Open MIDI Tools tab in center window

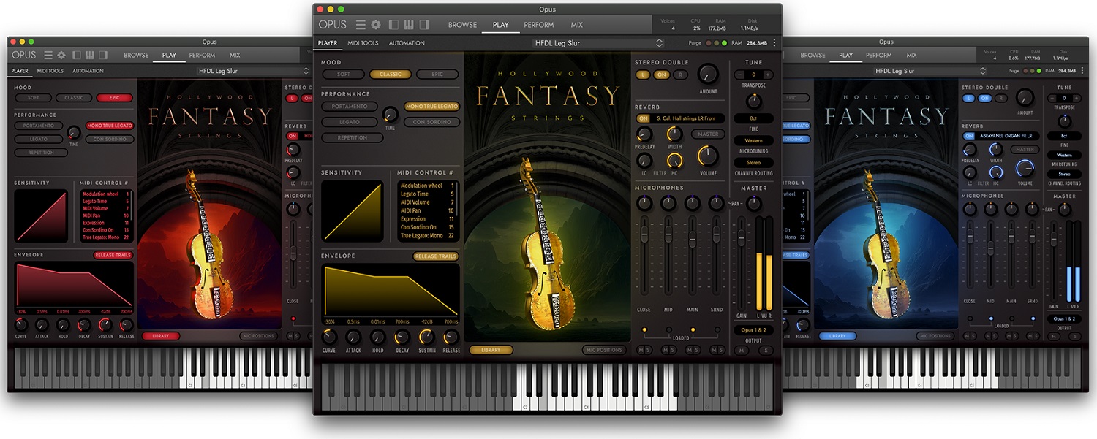[x=363, y=43]
